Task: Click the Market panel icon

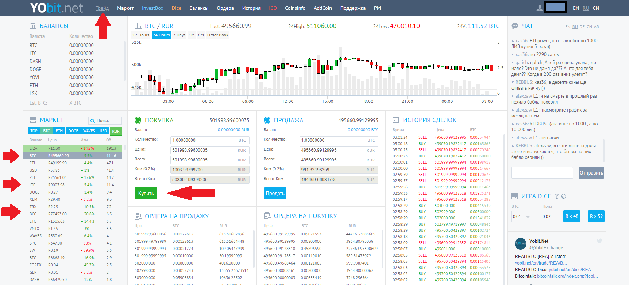Action: coord(33,120)
